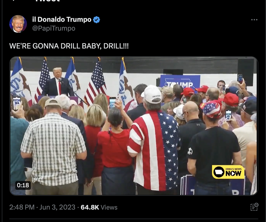The height and width of the screenshot is (222, 266).
Task: Go back using the top-left arrow
Action: 13,1
